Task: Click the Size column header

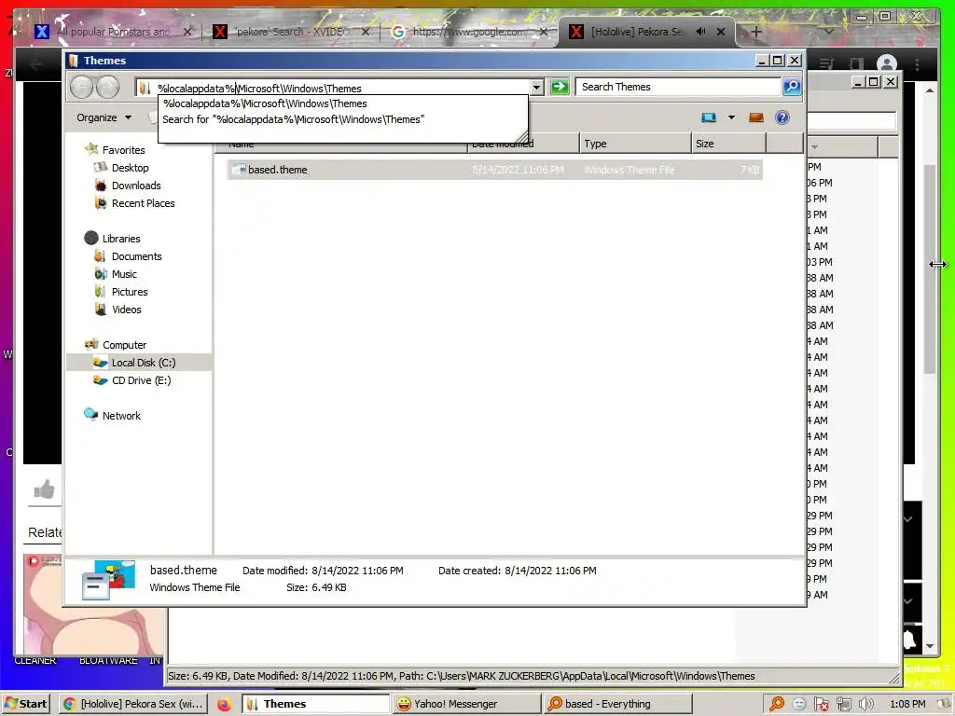Action: coord(728,144)
